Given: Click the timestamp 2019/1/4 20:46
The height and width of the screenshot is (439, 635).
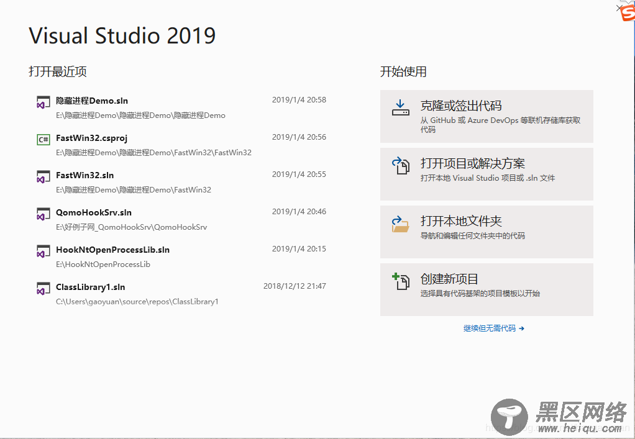Looking at the screenshot, I should (299, 211).
